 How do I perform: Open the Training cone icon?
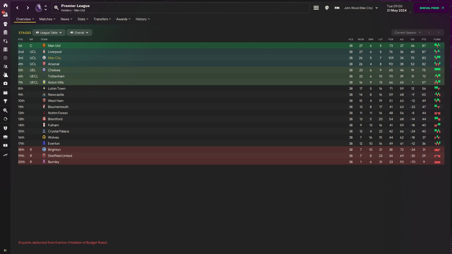pos(5,75)
